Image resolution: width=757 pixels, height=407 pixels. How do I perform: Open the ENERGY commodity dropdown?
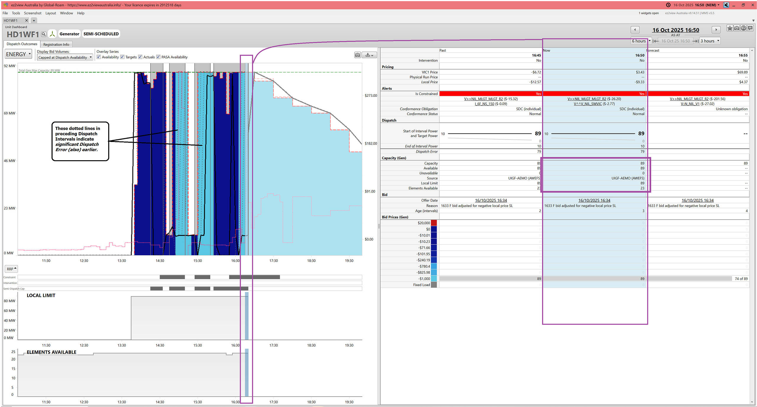point(18,54)
